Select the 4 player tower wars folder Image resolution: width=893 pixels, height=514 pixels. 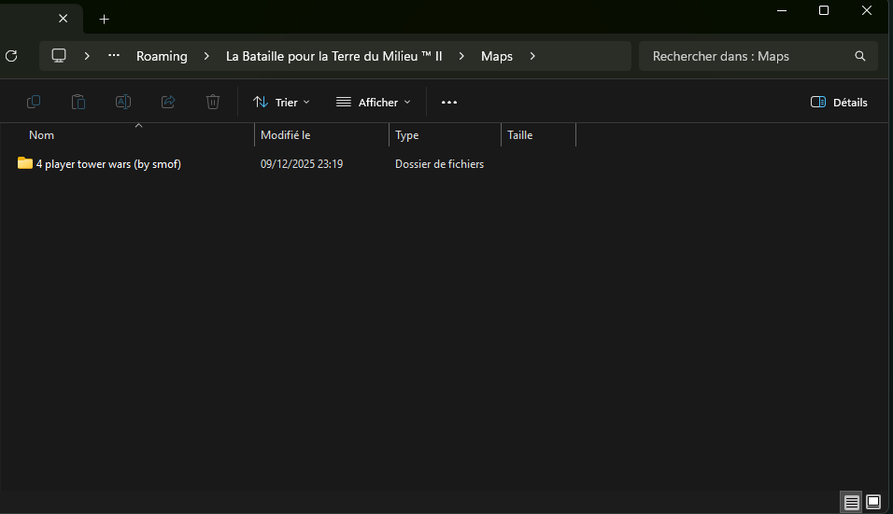click(x=107, y=164)
